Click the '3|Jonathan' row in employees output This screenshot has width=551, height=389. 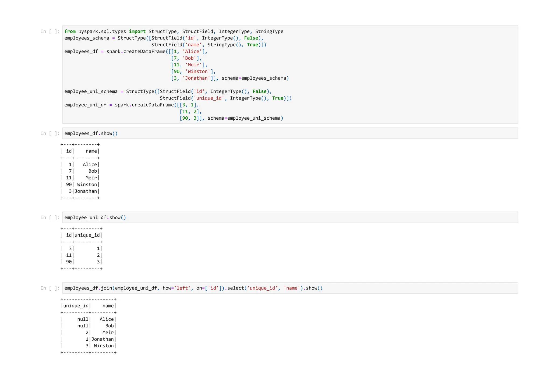(x=80, y=191)
